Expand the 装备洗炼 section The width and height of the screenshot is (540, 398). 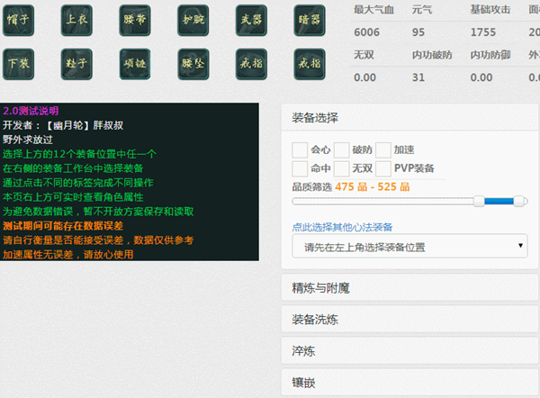point(409,320)
